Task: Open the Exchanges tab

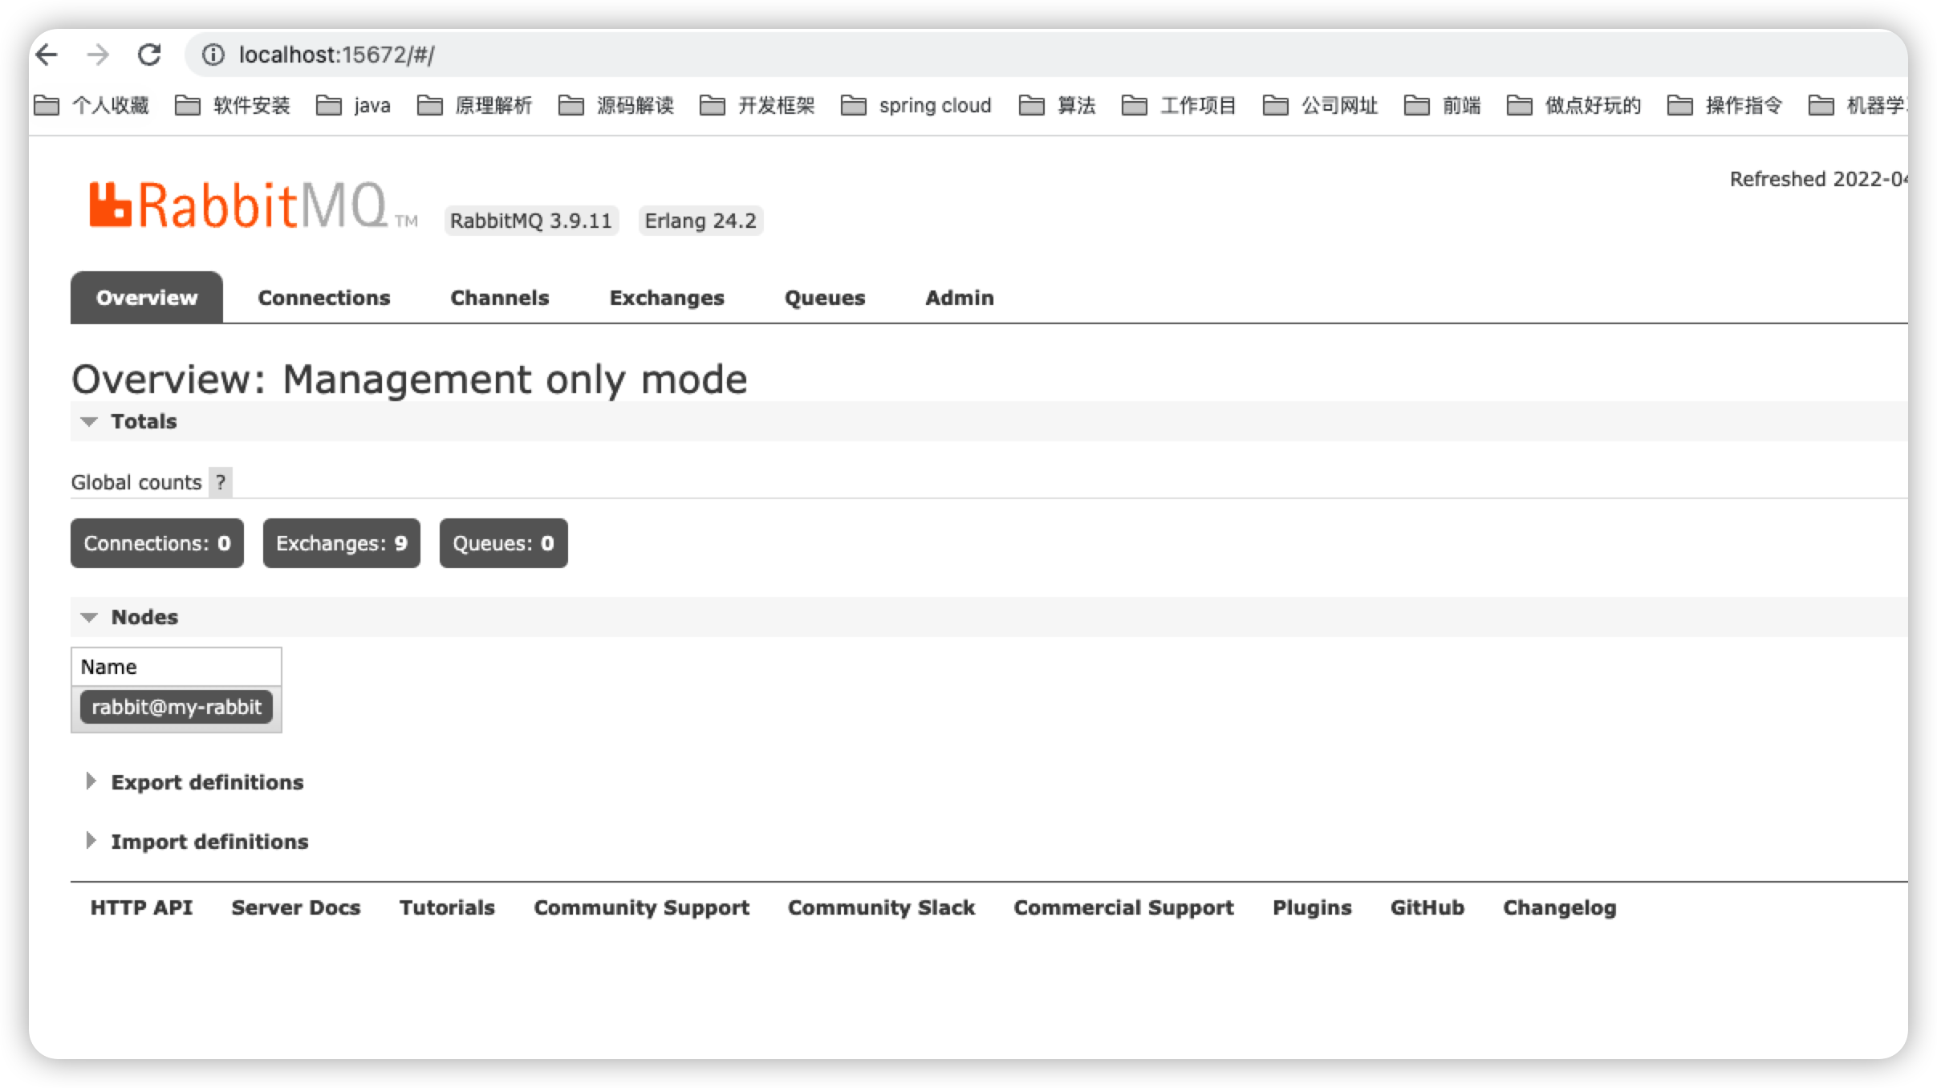Action: click(666, 298)
